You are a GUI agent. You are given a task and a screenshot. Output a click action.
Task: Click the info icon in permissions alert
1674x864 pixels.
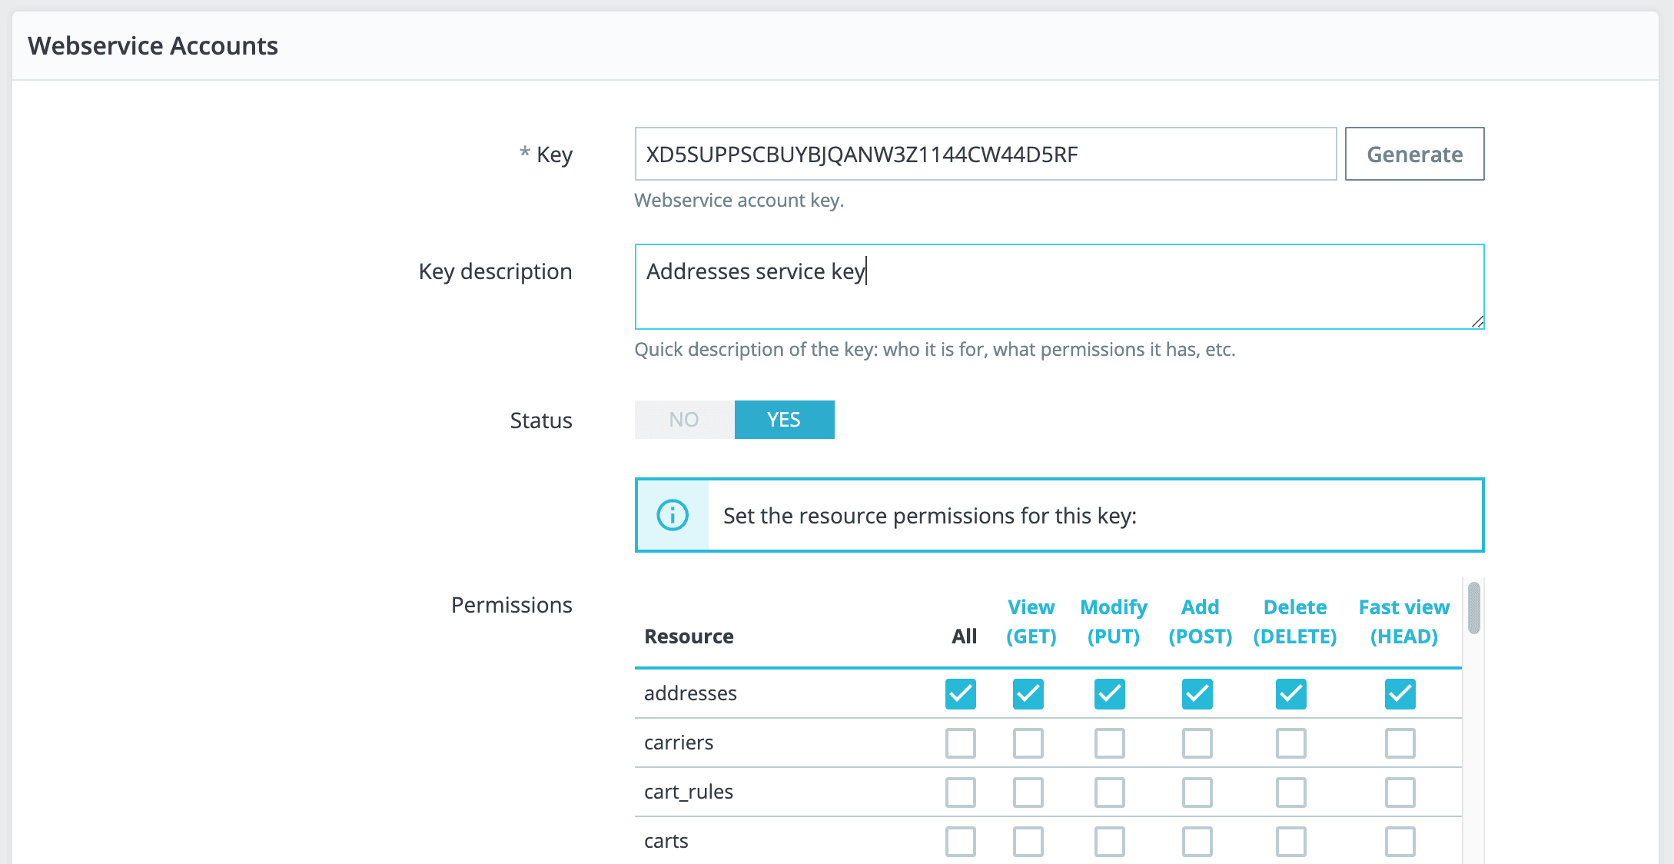click(x=672, y=515)
